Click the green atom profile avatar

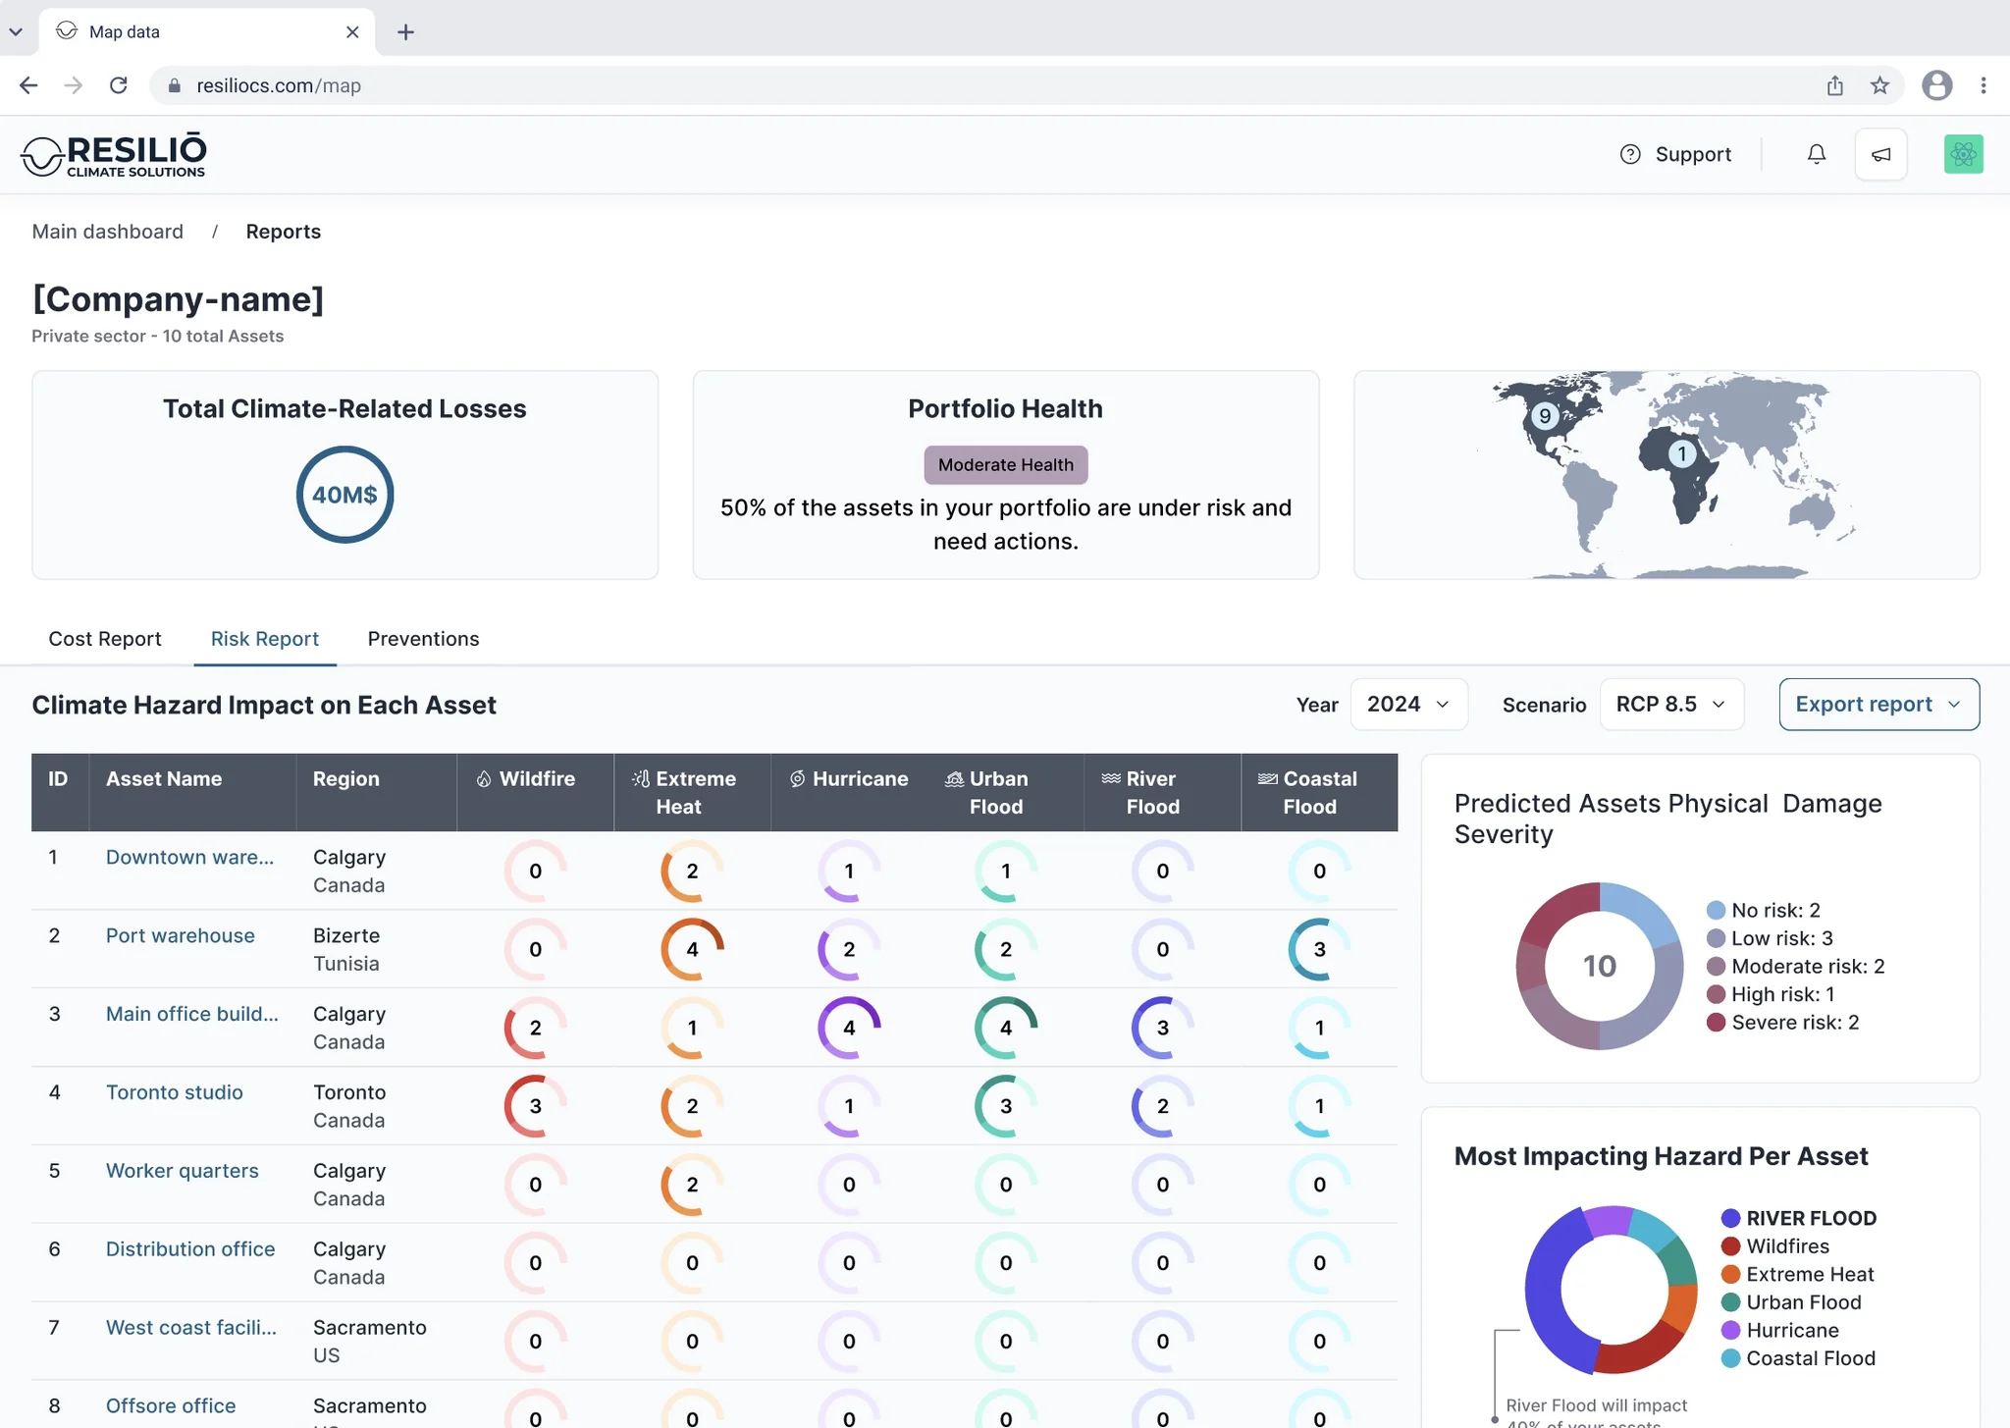coord(1963,154)
